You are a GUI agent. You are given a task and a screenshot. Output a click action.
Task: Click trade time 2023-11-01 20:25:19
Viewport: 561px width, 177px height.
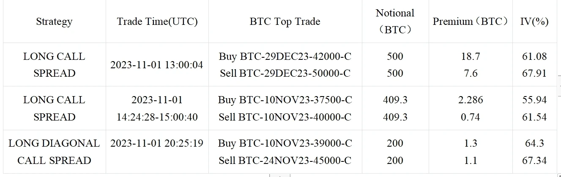point(157,143)
